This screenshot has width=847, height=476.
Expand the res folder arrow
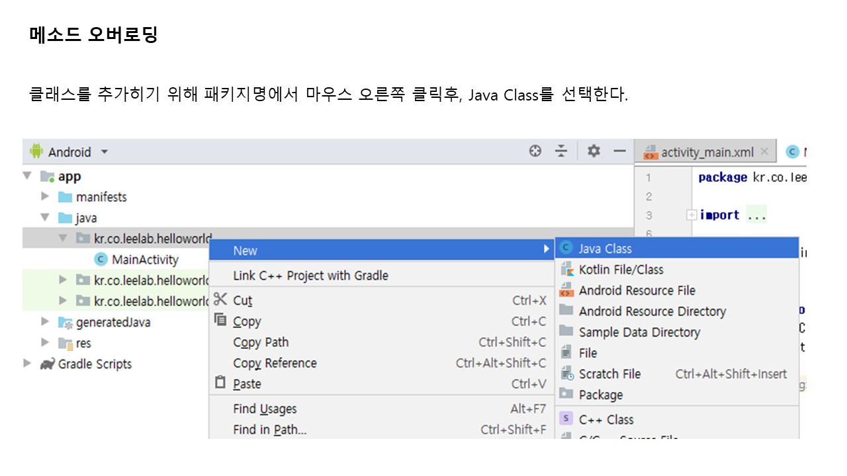click(45, 342)
